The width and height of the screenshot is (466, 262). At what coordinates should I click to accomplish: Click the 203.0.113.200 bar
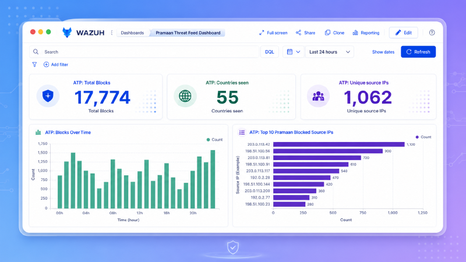click(x=295, y=191)
